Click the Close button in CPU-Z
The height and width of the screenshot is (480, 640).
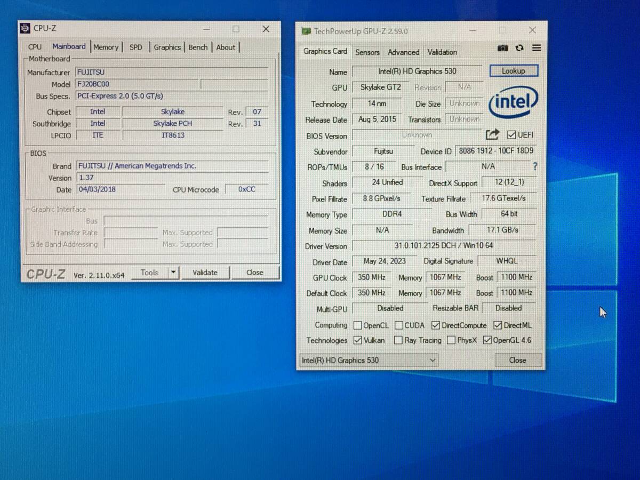(x=255, y=273)
